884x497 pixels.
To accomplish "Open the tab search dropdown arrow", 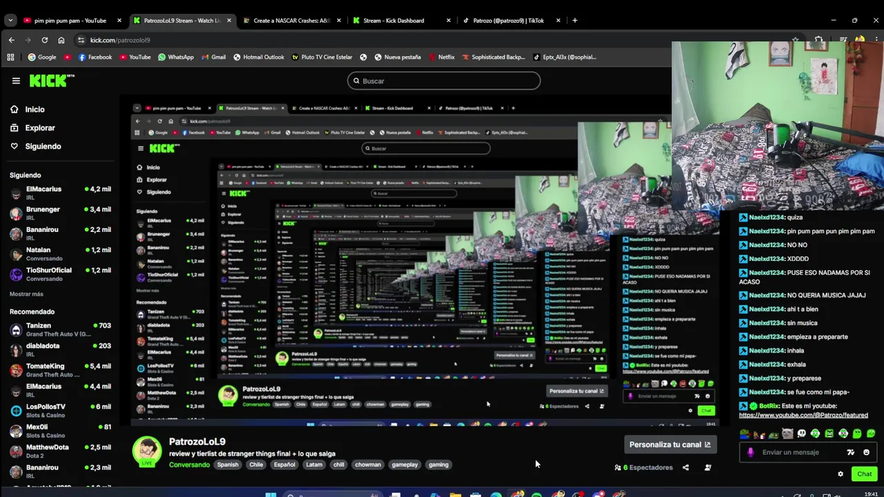I will [10, 20].
